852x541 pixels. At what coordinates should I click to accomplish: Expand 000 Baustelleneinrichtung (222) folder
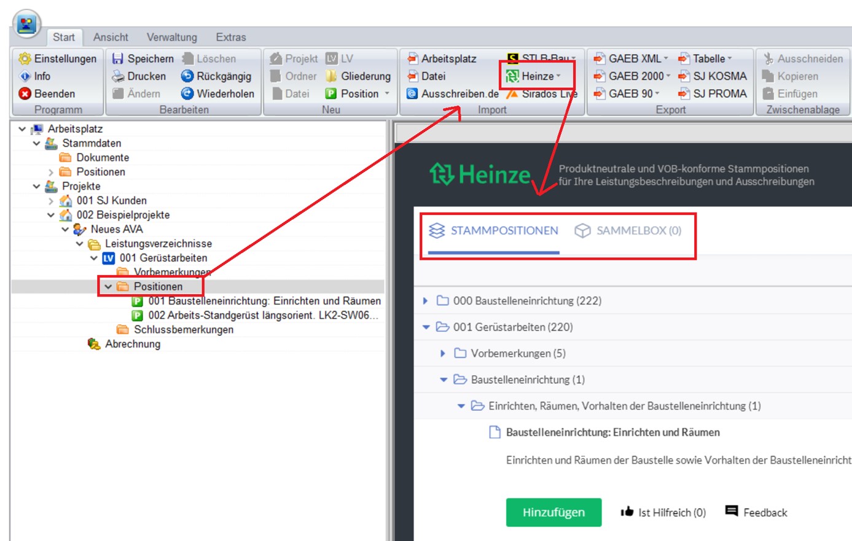pos(425,301)
